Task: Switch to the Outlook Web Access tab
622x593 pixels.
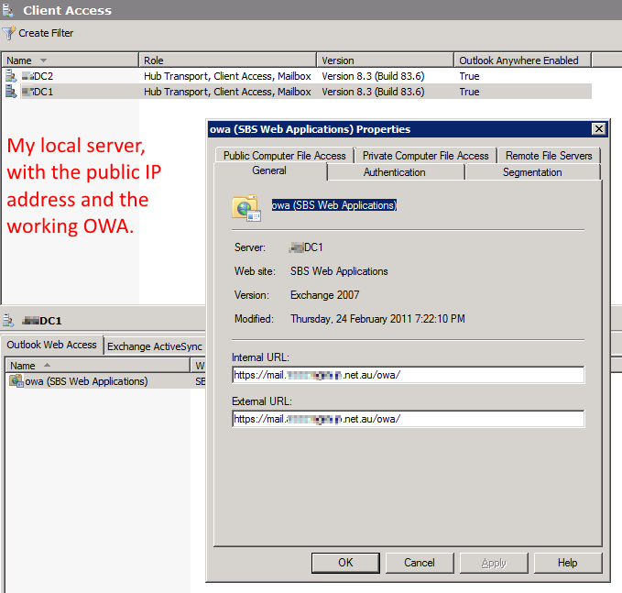Action: click(52, 345)
